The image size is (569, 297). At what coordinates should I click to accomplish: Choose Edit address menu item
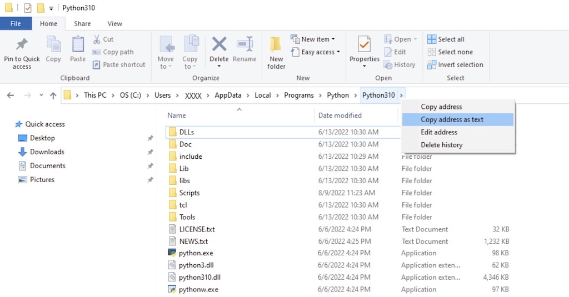pos(458,132)
